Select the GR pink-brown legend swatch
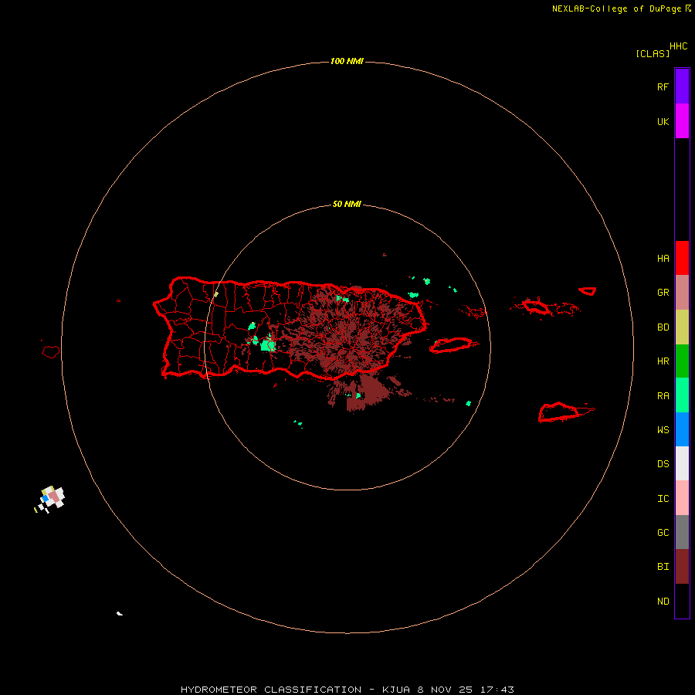The image size is (695, 695). click(682, 293)
